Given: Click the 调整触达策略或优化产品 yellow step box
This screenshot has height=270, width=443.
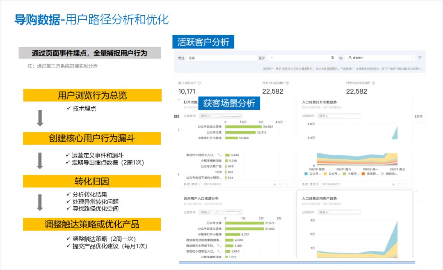Looking at the screenshot, I should click(92, 224).
